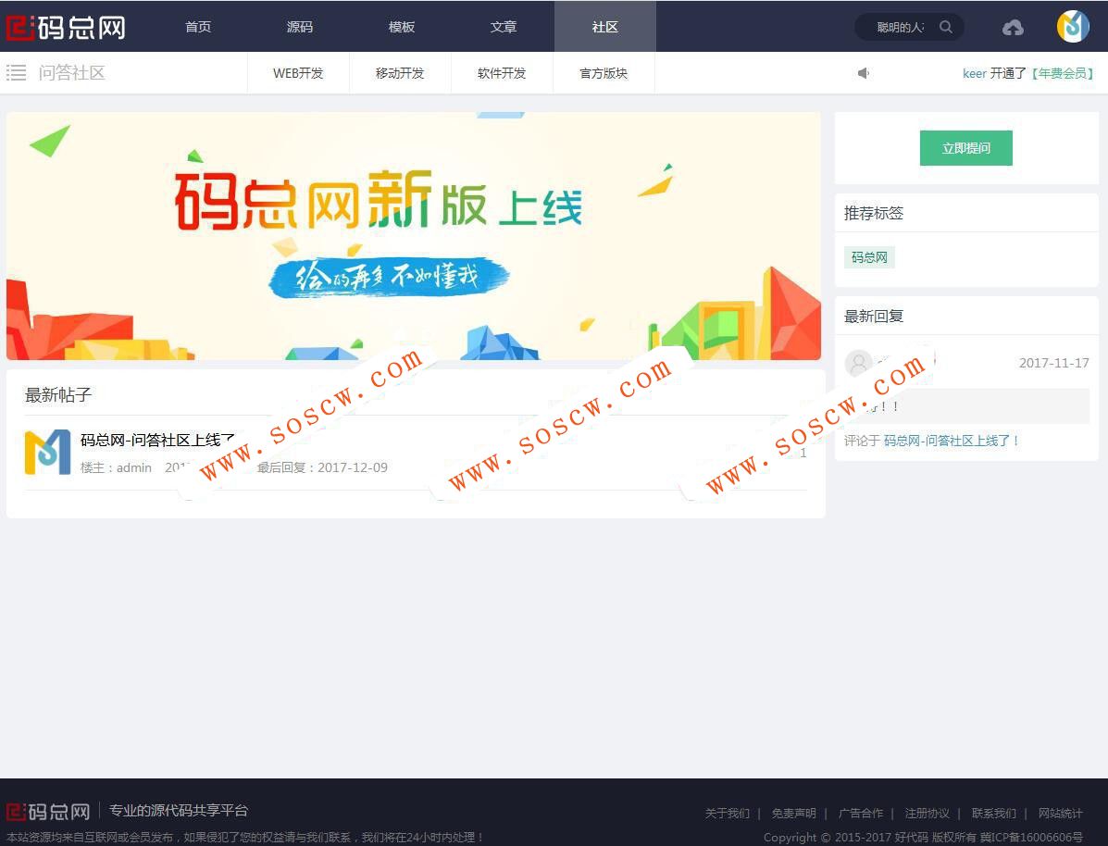Switch to the WEB开发 category

298,73
